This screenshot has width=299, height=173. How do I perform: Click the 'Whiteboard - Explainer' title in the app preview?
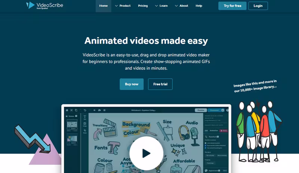pos(144,110)
